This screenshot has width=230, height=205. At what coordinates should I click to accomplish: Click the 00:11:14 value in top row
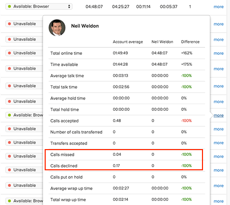click(143, 7)
